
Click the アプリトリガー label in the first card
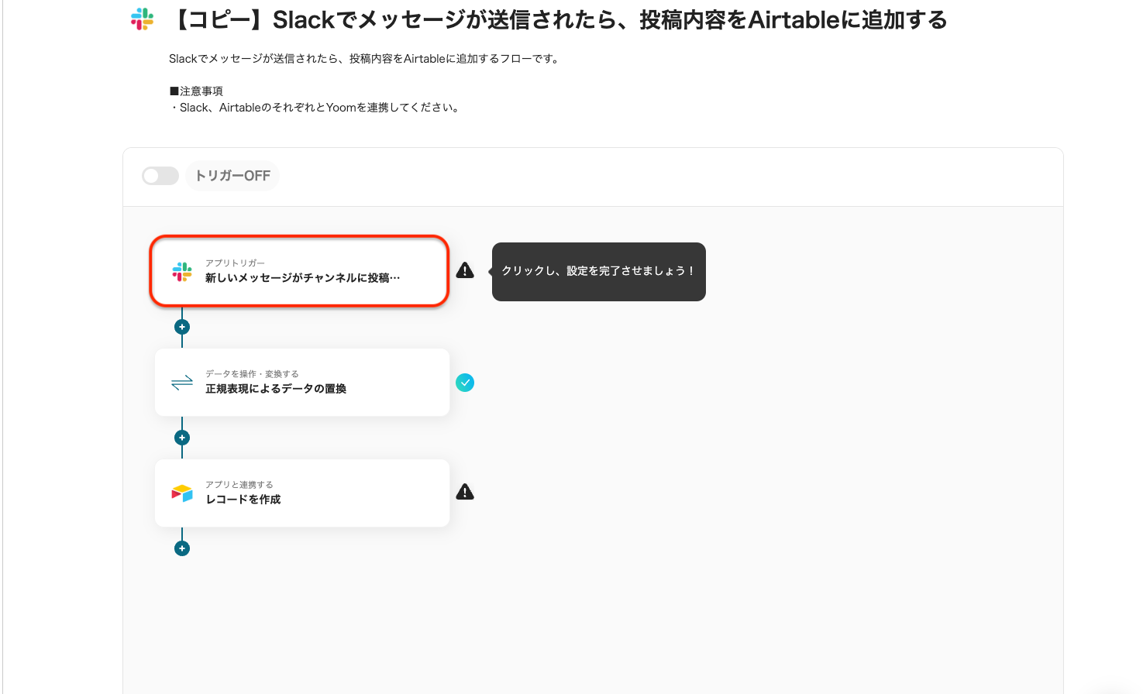tap(235, 263)
